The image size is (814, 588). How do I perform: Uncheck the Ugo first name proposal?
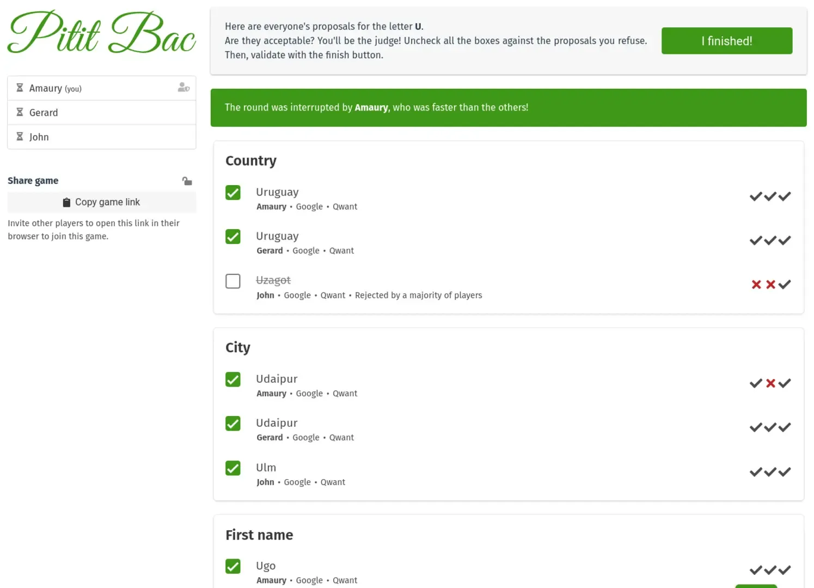coord(233,566)
